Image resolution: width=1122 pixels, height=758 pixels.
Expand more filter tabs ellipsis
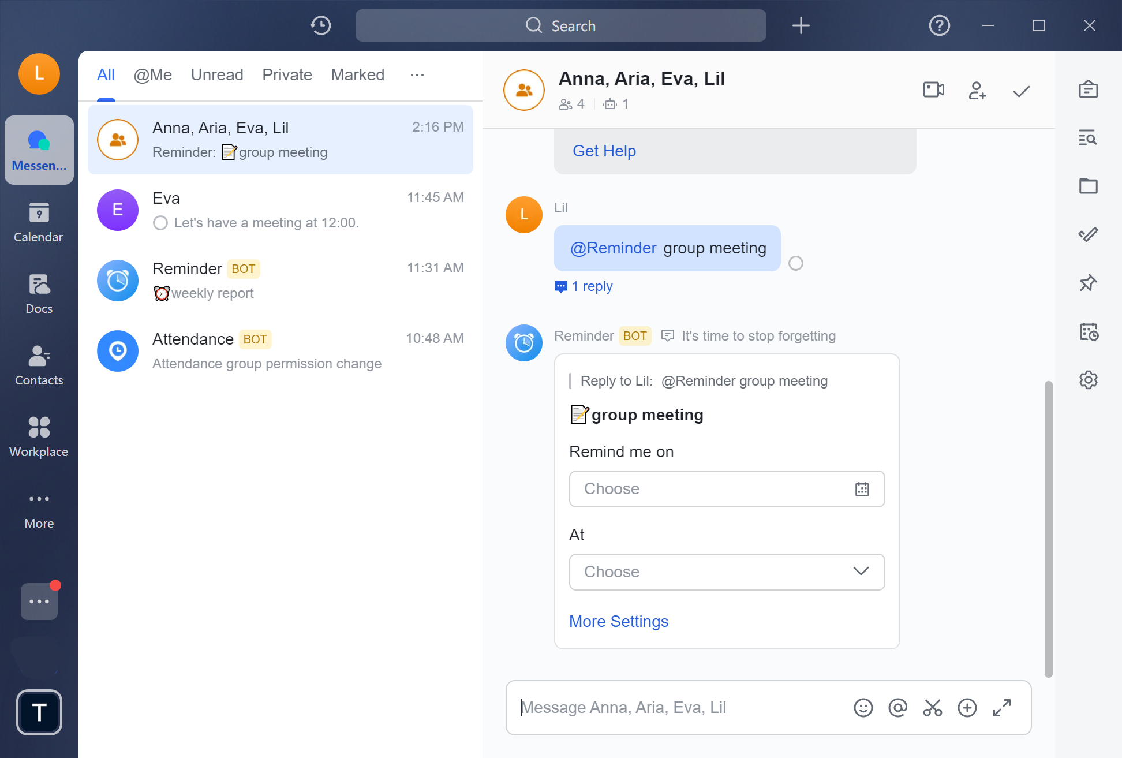coord(417,75)
